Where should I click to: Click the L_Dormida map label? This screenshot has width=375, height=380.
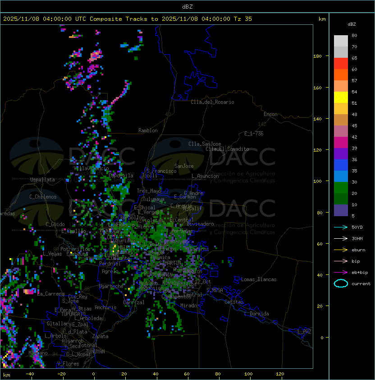[x=256, y=314]
